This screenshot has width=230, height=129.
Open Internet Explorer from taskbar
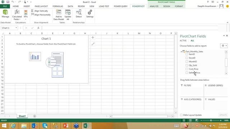13,126
